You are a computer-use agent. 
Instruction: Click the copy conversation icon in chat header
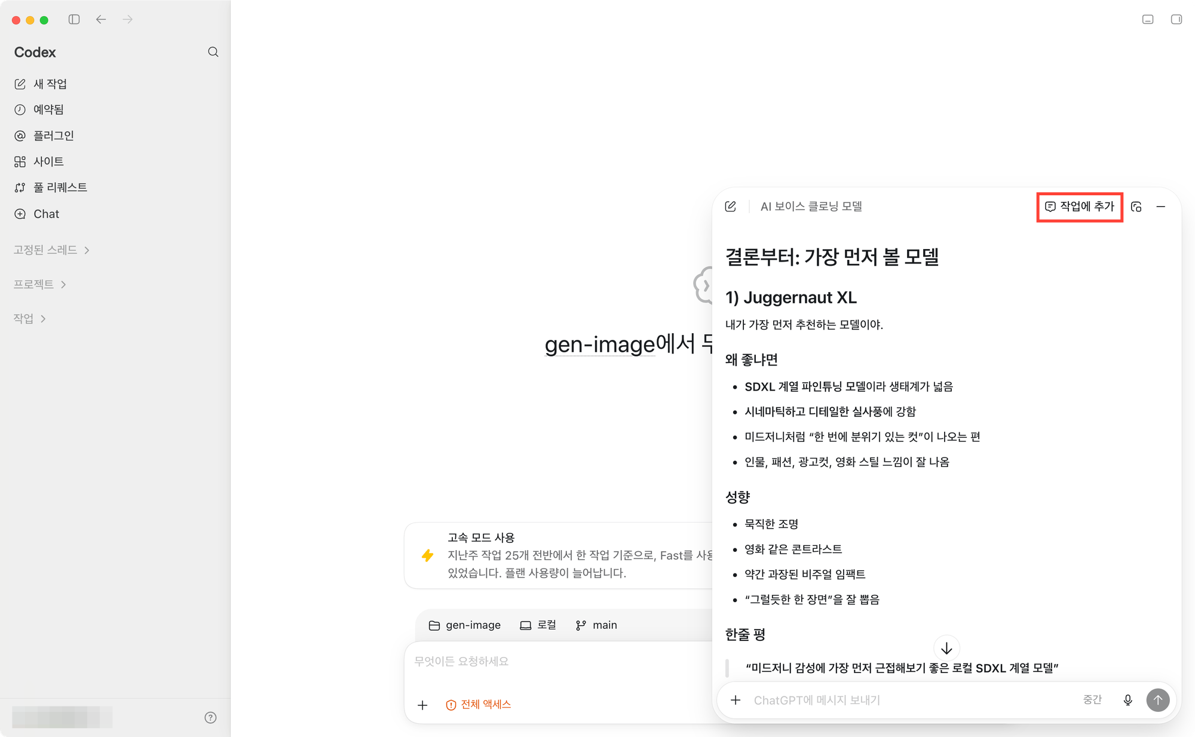(1136, 207)
